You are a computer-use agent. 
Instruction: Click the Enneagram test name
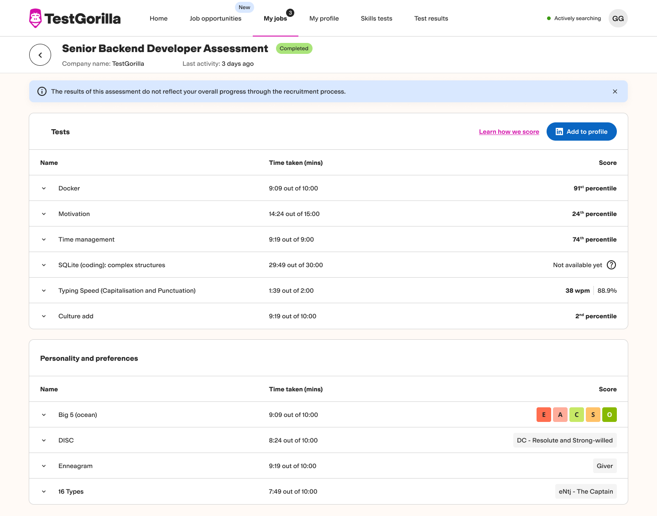pyautogui.click(x=75, y=466)
